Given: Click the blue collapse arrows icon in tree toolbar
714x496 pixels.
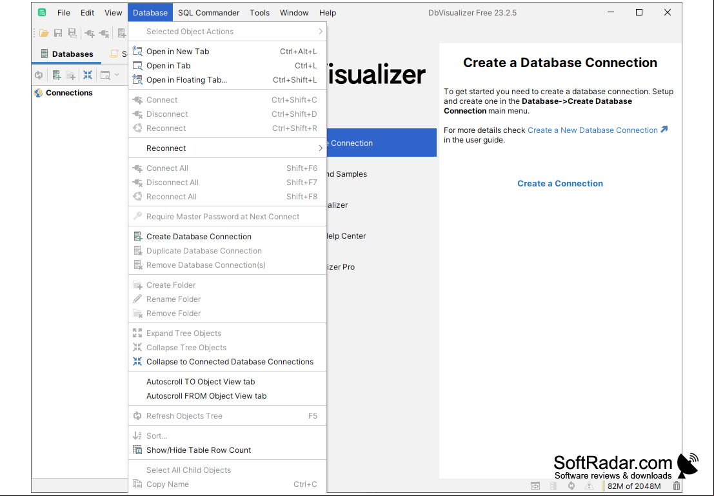Looking at the screenshot, I should [x=88, y=75].
